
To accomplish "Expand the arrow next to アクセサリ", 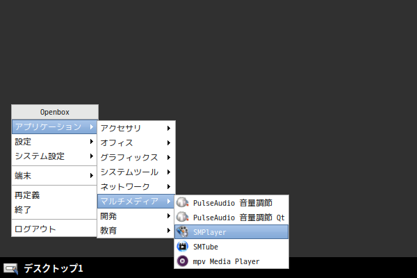I will coord(169,128).
